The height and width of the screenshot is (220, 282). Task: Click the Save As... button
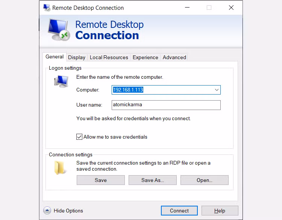[153, 180]
